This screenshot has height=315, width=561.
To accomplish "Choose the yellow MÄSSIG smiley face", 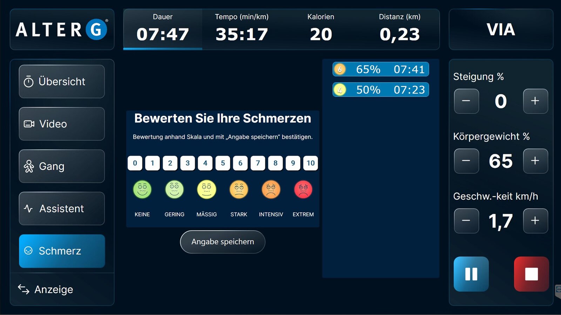I will [207, 190].
